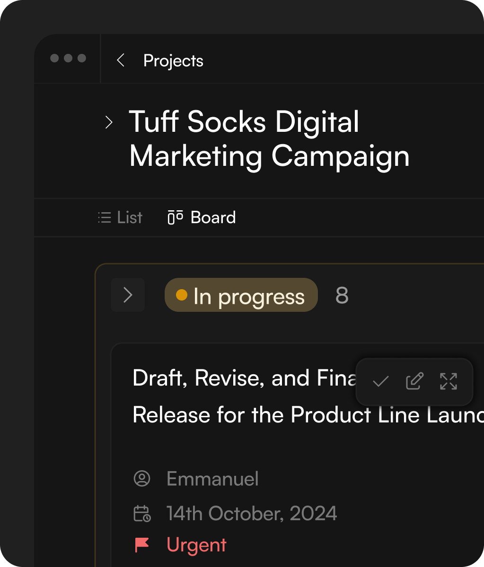Click the assignee name Emmanuel
Screen dimensions: 484x567
[212, 479]
